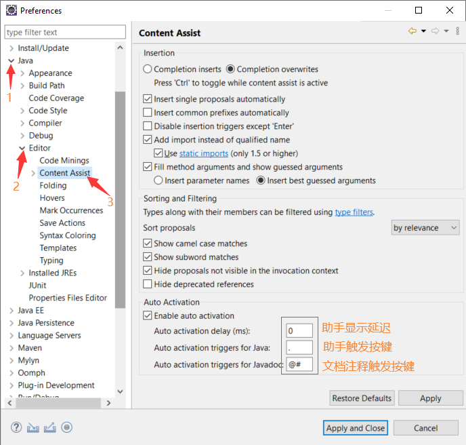Collapse the Editor tree node
The image size is (466, 445).
coord(22,148)
